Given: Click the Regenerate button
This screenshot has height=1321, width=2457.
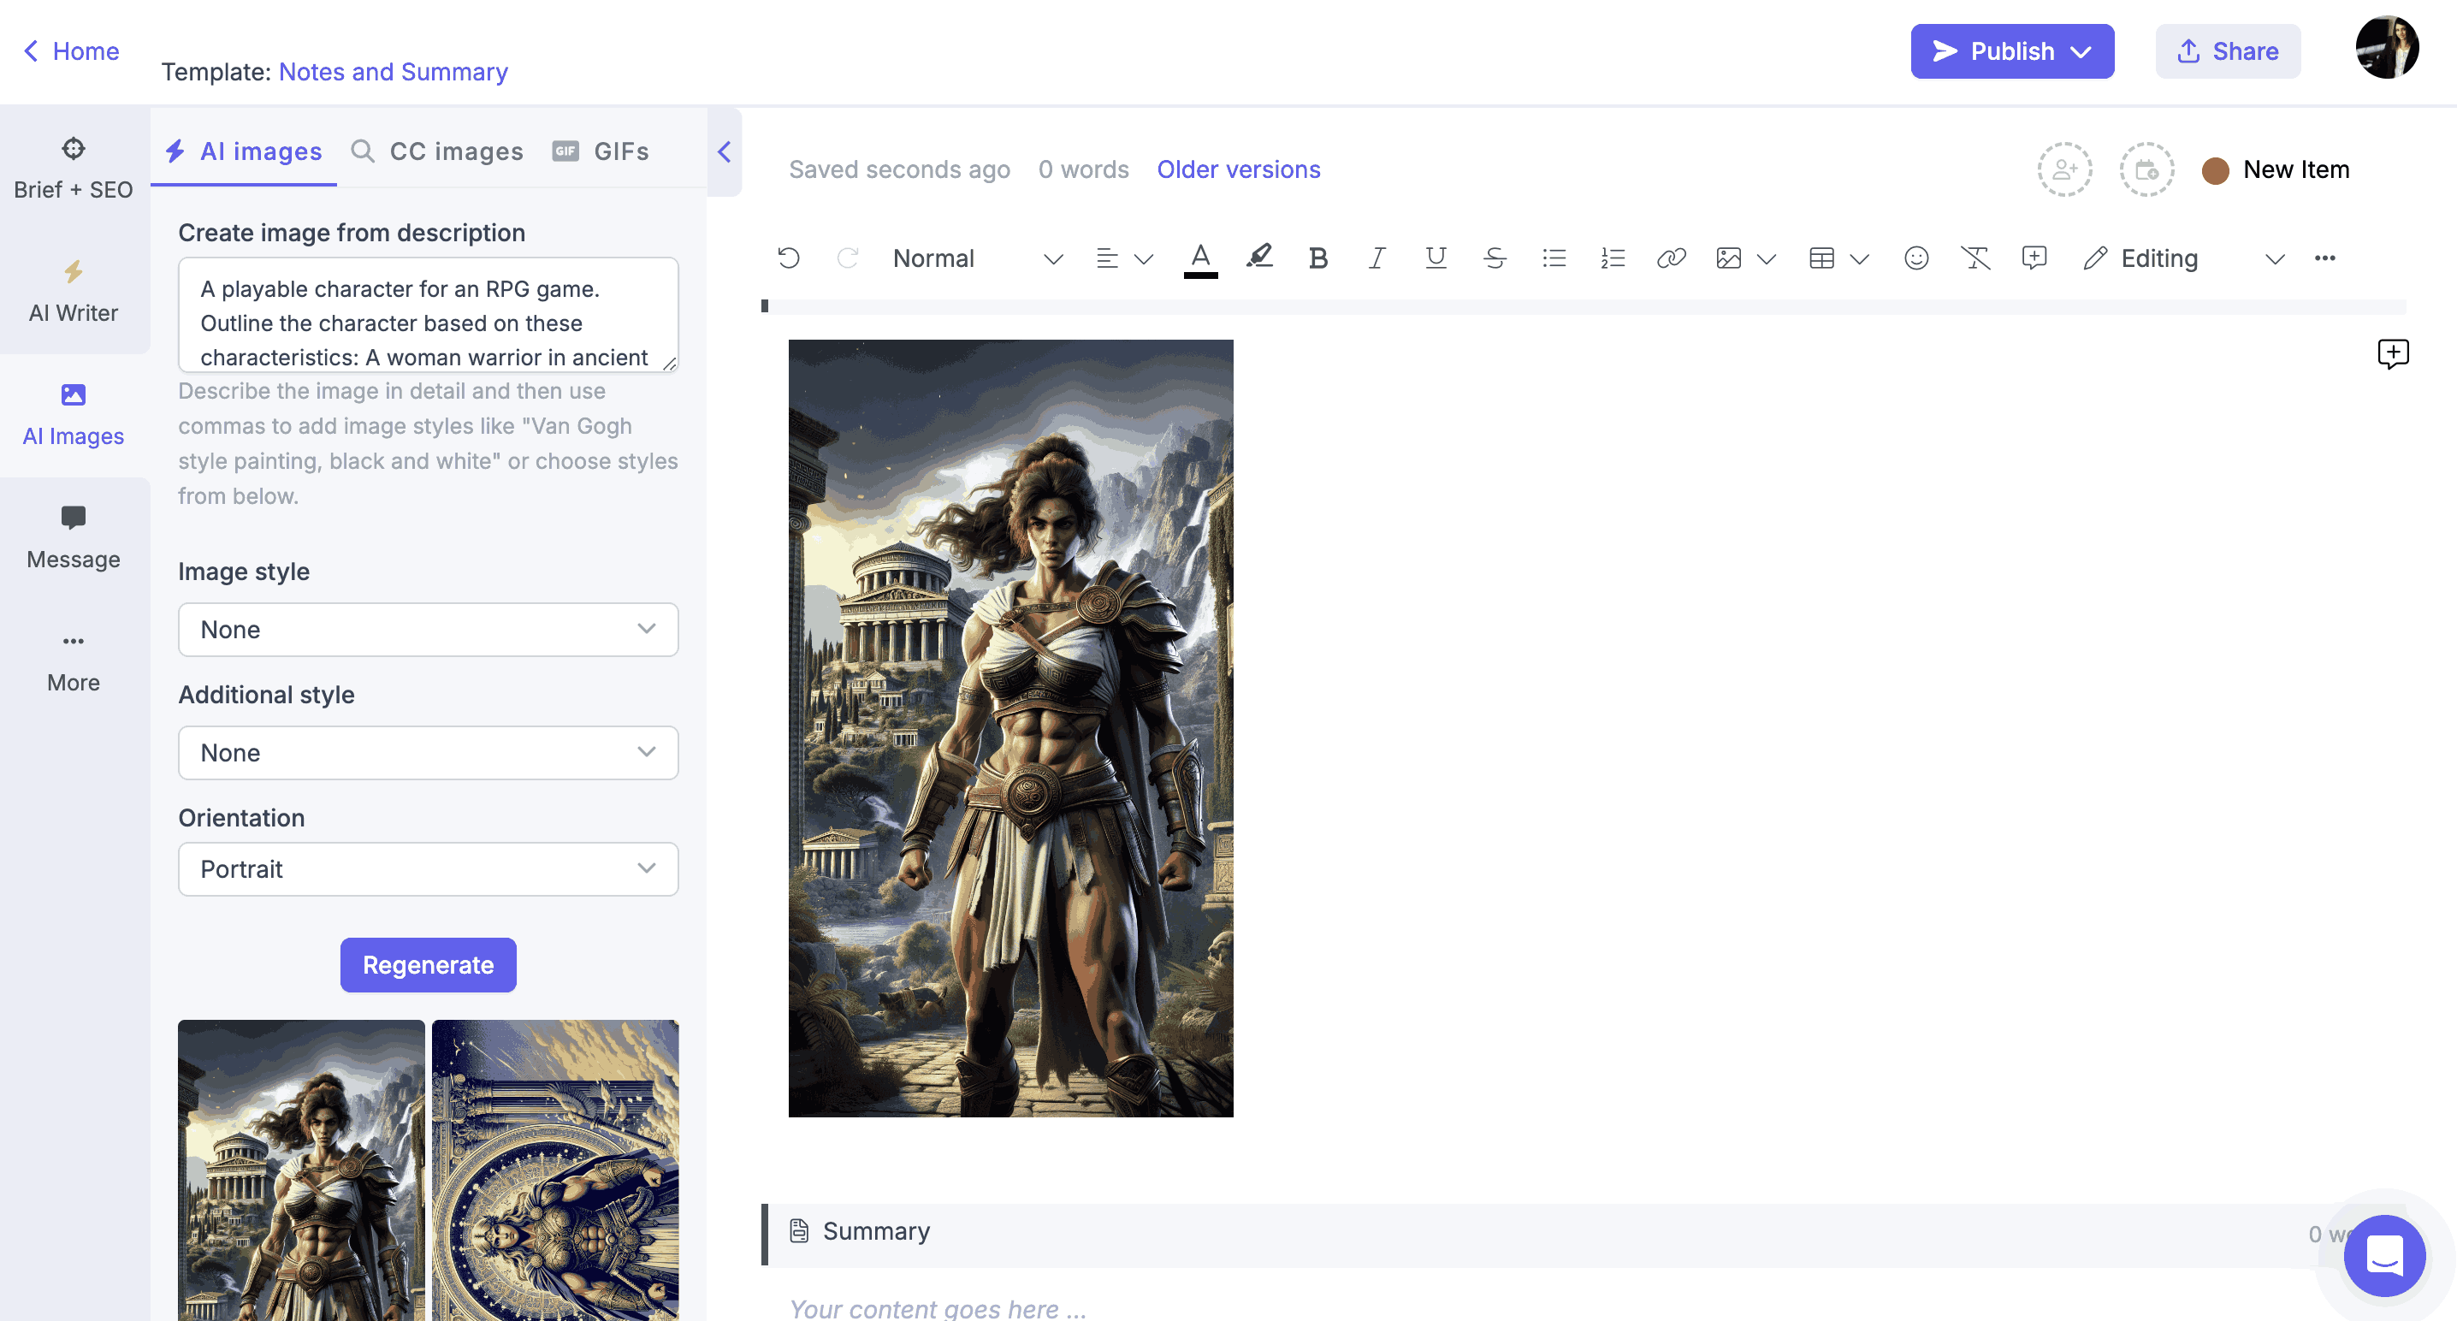Looking at the screenshot, I should (x=428, y=965).
